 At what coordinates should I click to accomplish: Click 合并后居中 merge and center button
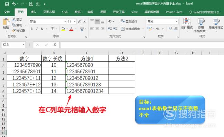(x=130, y=29)
